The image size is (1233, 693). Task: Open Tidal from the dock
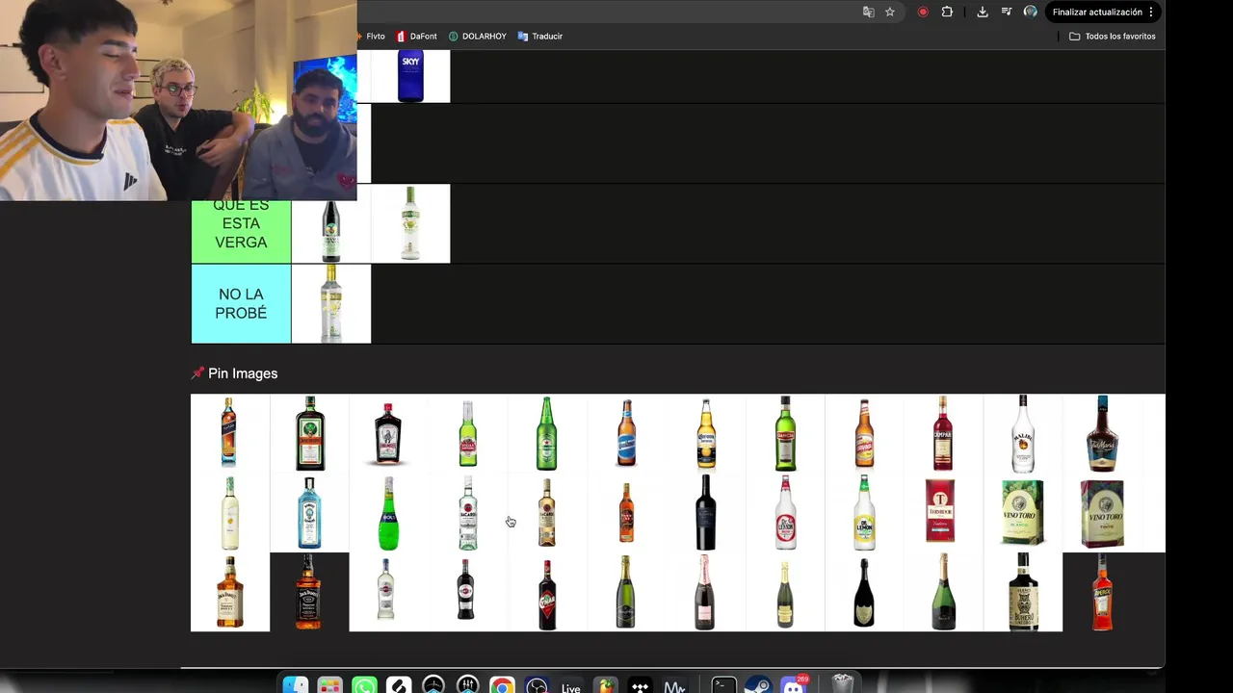(640, 684)
